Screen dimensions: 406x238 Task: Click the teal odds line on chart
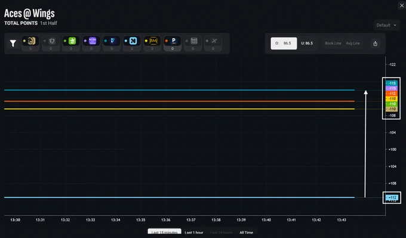coord(180,90)
